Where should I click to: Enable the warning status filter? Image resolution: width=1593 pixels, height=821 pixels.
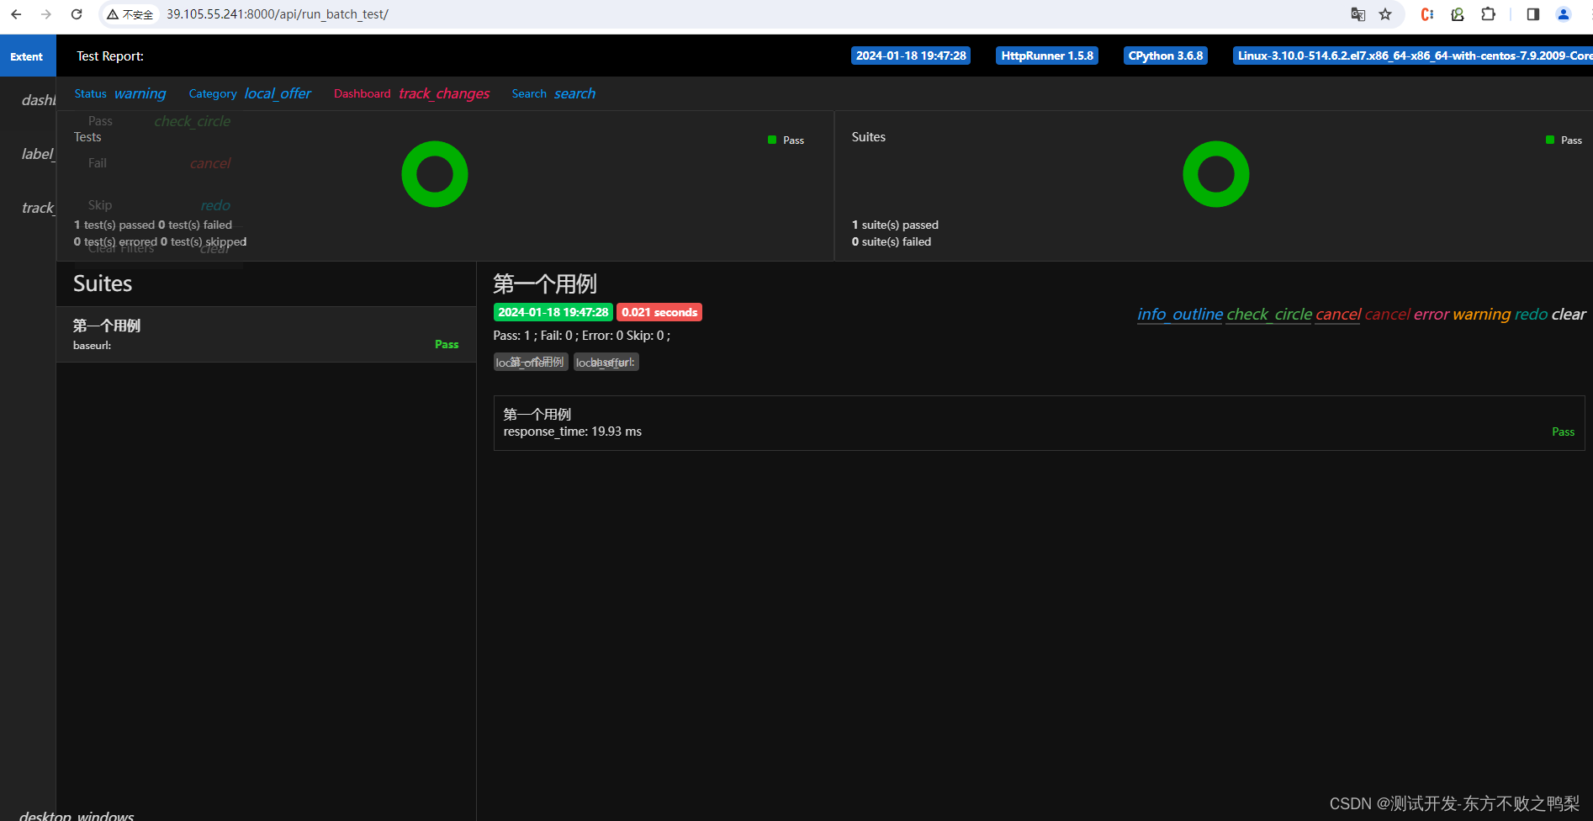tap(140, 93)
